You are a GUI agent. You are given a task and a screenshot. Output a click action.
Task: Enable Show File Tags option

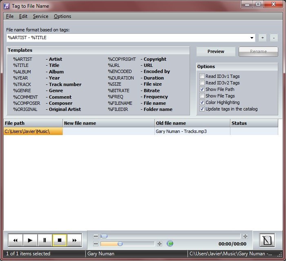click(x=202, y=96)
